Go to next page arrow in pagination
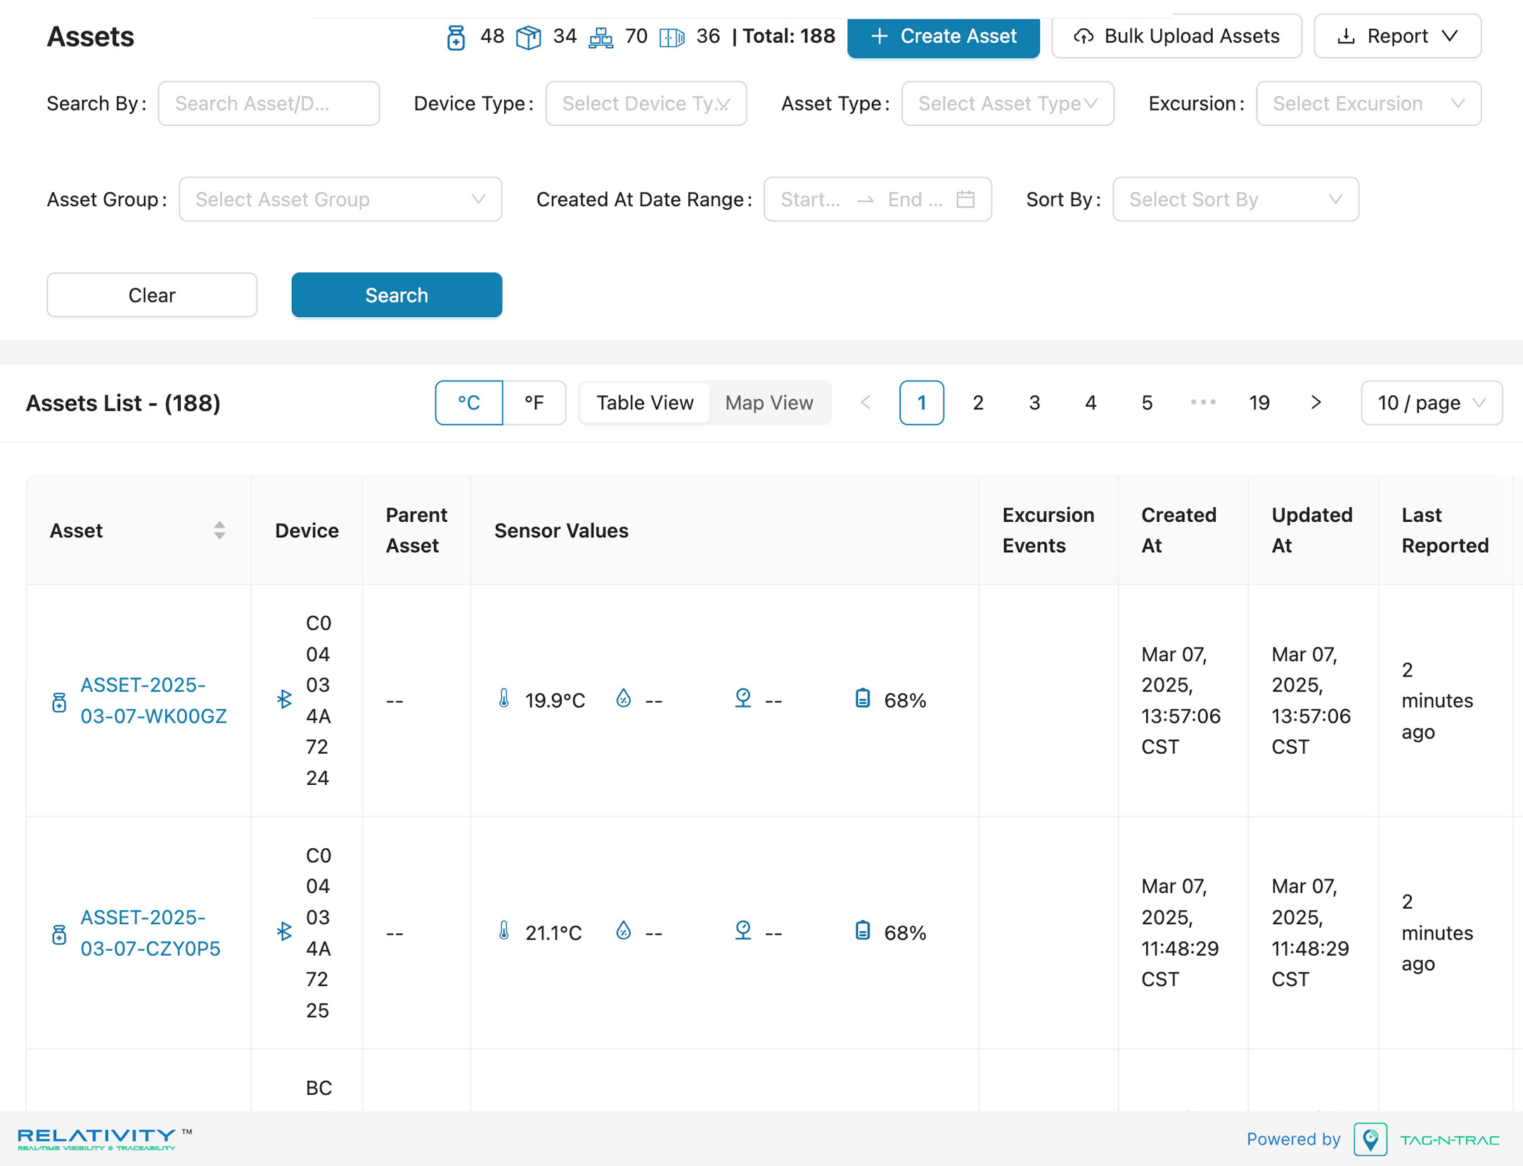Screen dimensions: 1523x1166 point(1316,402)
